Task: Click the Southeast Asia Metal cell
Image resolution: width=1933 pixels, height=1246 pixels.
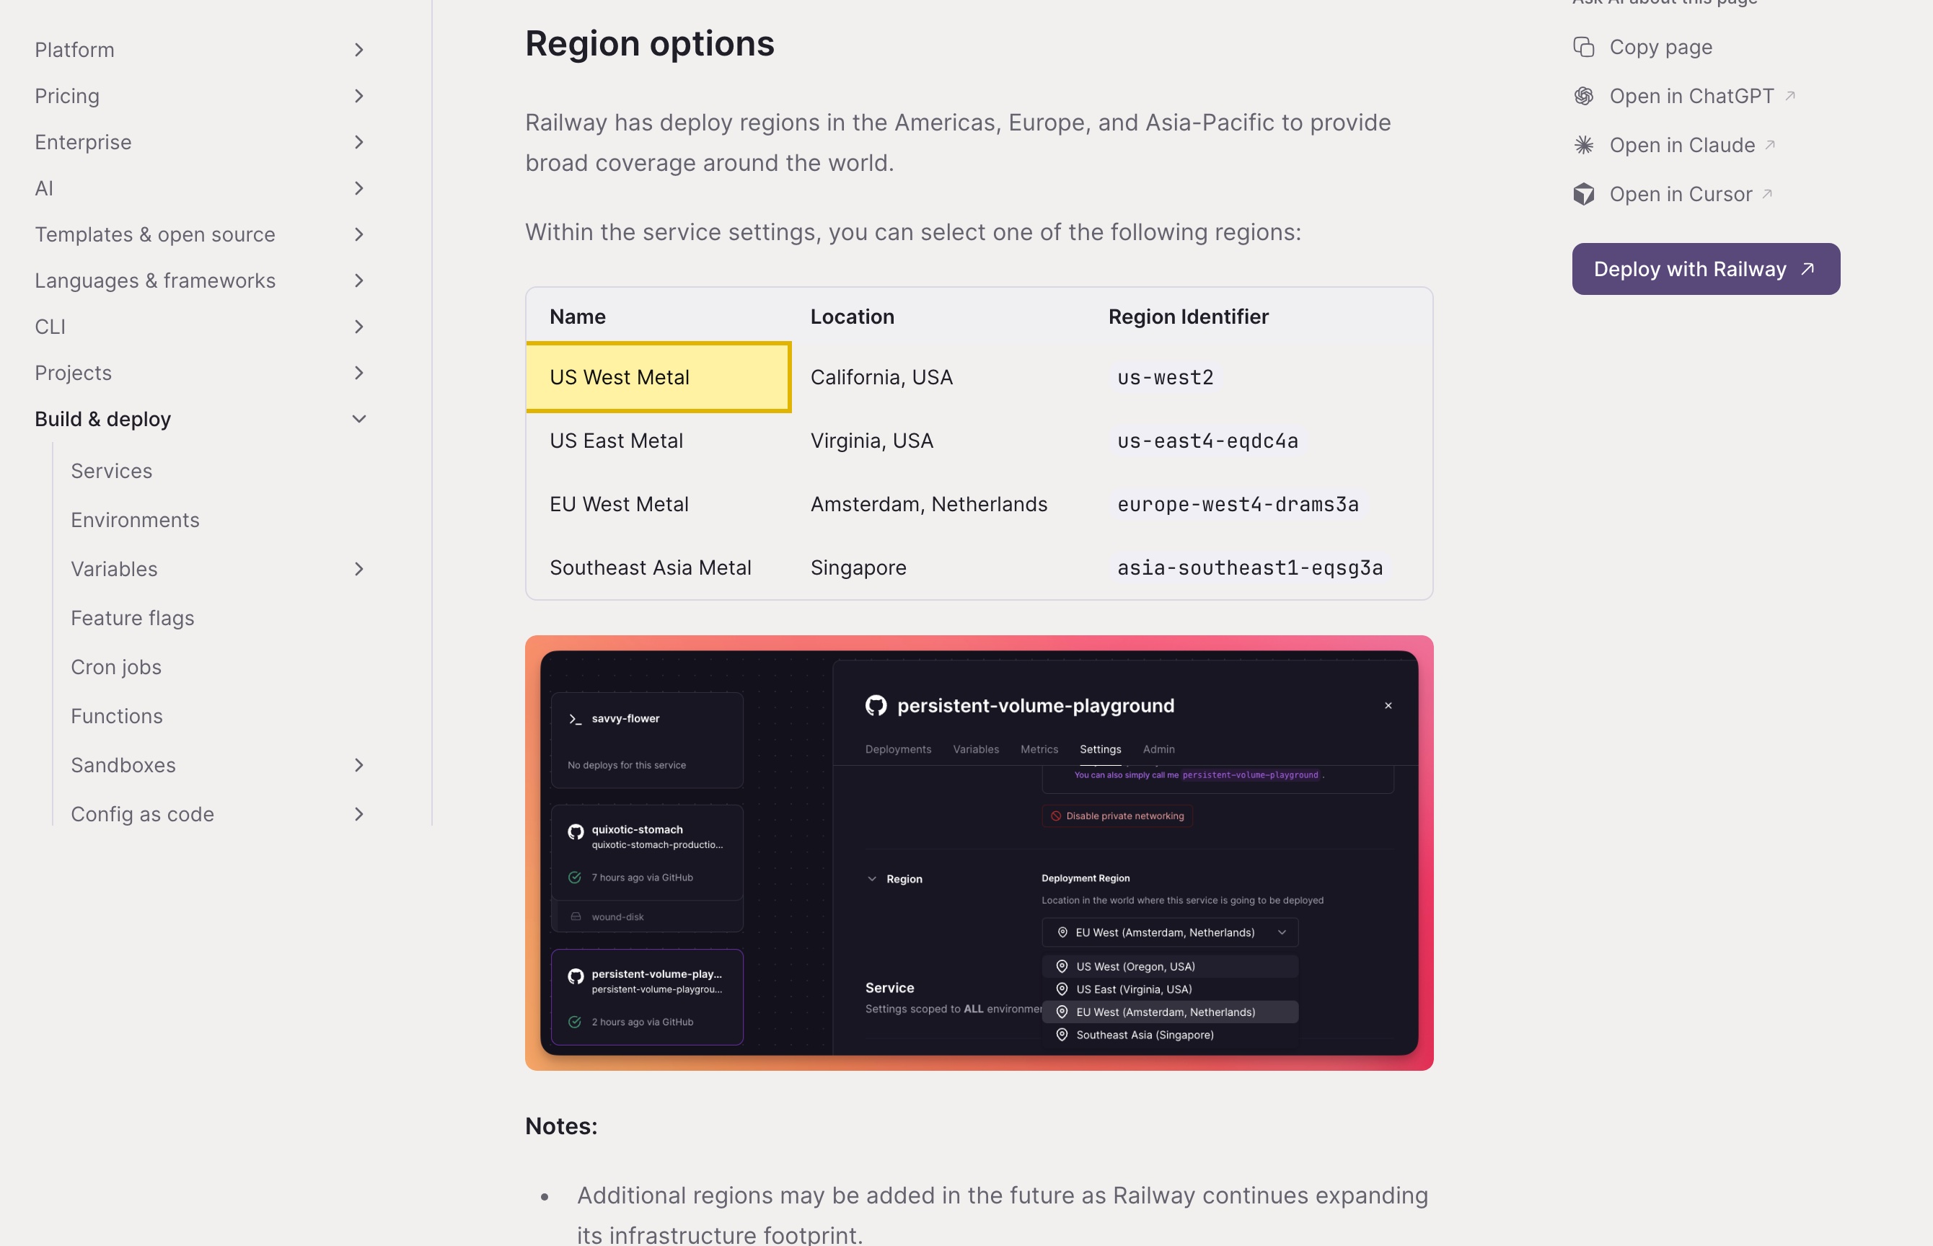Action: click(x=651, y=568)
